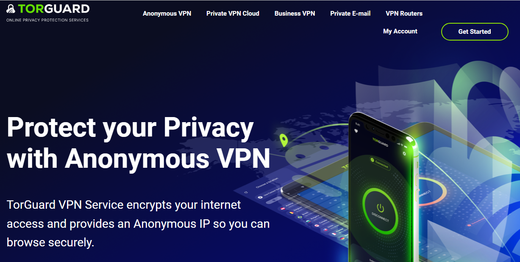Open the Anonymous VPN menu
The width and height of the screenshot is (520, 262).
167,14
